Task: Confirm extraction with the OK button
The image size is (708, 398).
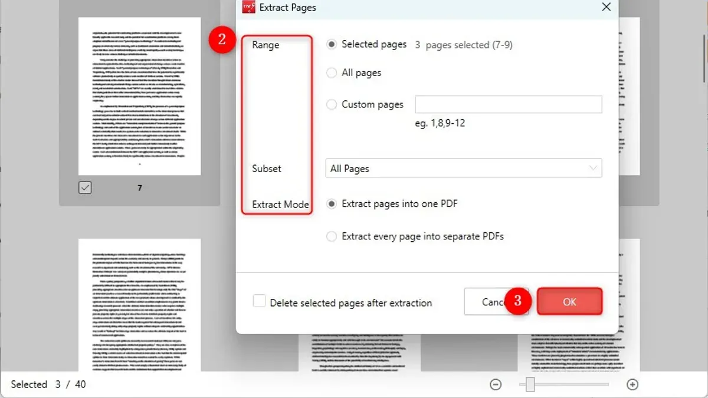Action: click(569, 302)
